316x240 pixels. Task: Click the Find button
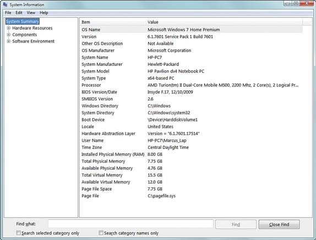236,224
